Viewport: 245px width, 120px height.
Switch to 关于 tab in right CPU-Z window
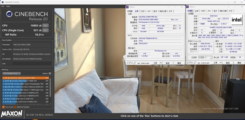pyautogui.click(x=231, y=11)
